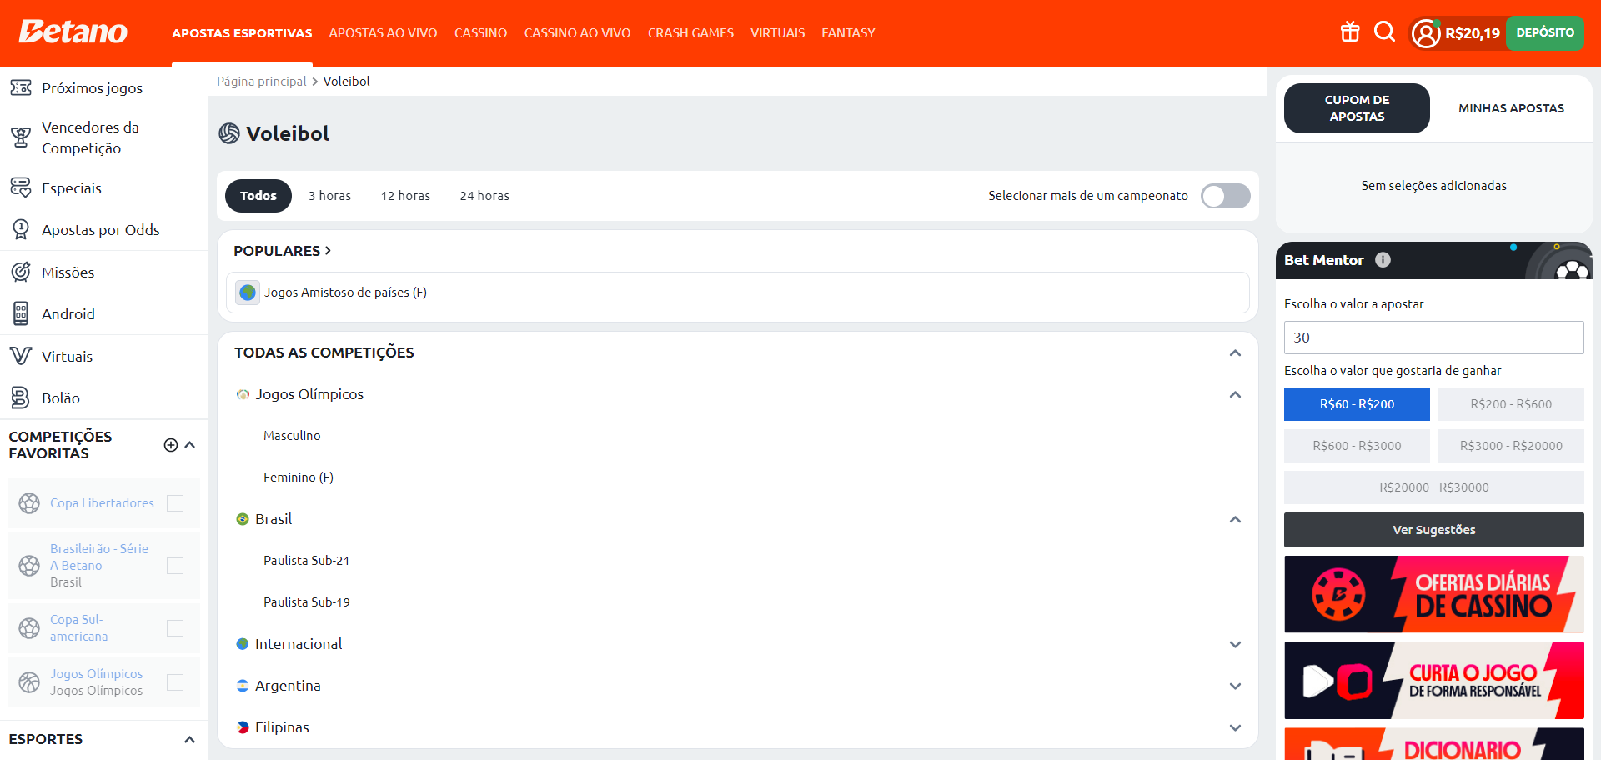The width and height of the screenshot is (1601, 760).
Task: Collapse the Jogos Olímpicos section
Action: (x=1235, y=394)
